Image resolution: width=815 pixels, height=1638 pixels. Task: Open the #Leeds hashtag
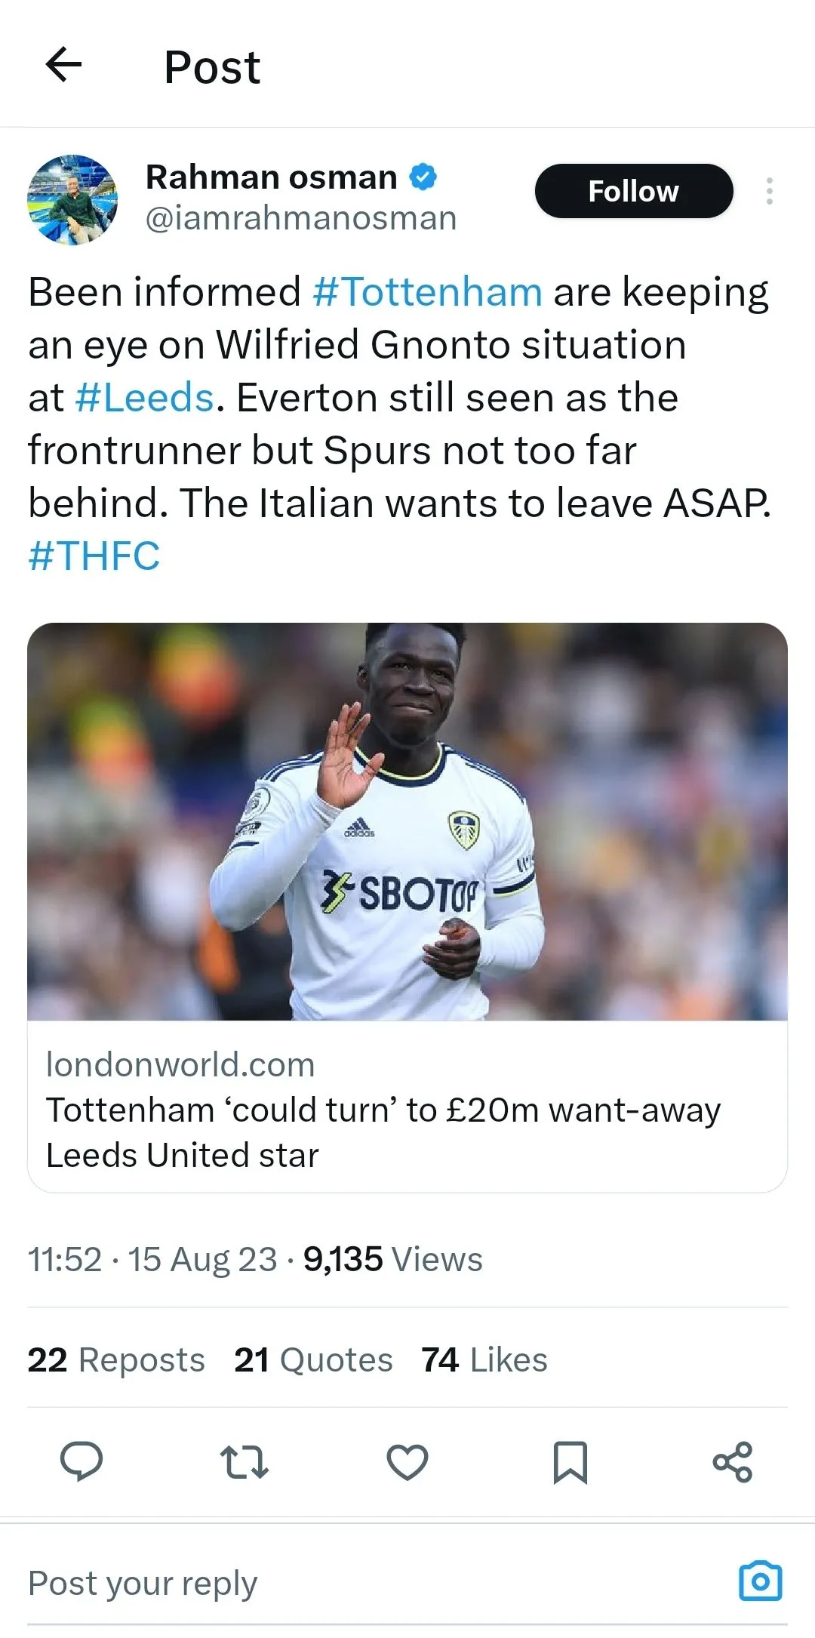(145, 398)
